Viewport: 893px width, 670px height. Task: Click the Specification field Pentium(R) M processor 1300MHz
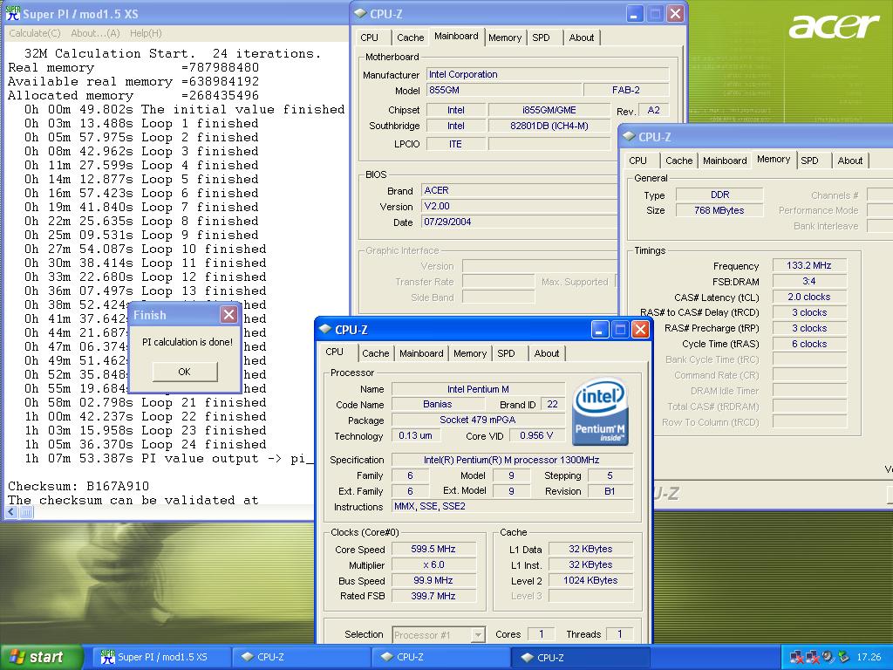coord(513,460)
